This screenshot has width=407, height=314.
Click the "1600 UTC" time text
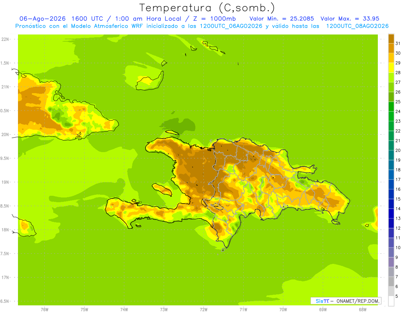86,19
